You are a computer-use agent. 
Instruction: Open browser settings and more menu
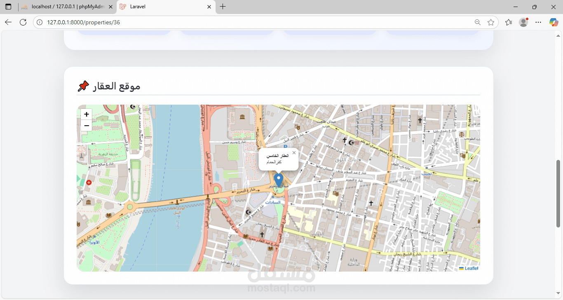(538, 22)
